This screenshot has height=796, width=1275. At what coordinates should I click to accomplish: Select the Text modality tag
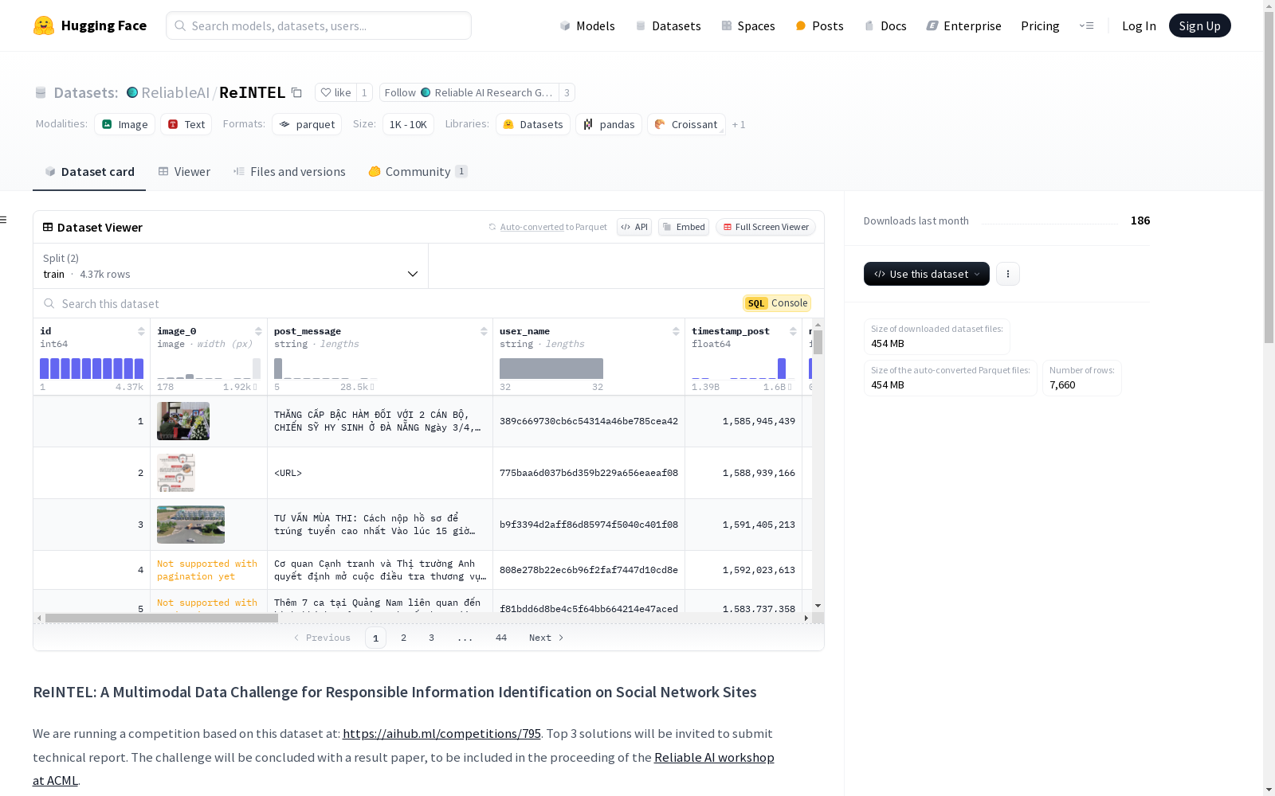point(186,124)
